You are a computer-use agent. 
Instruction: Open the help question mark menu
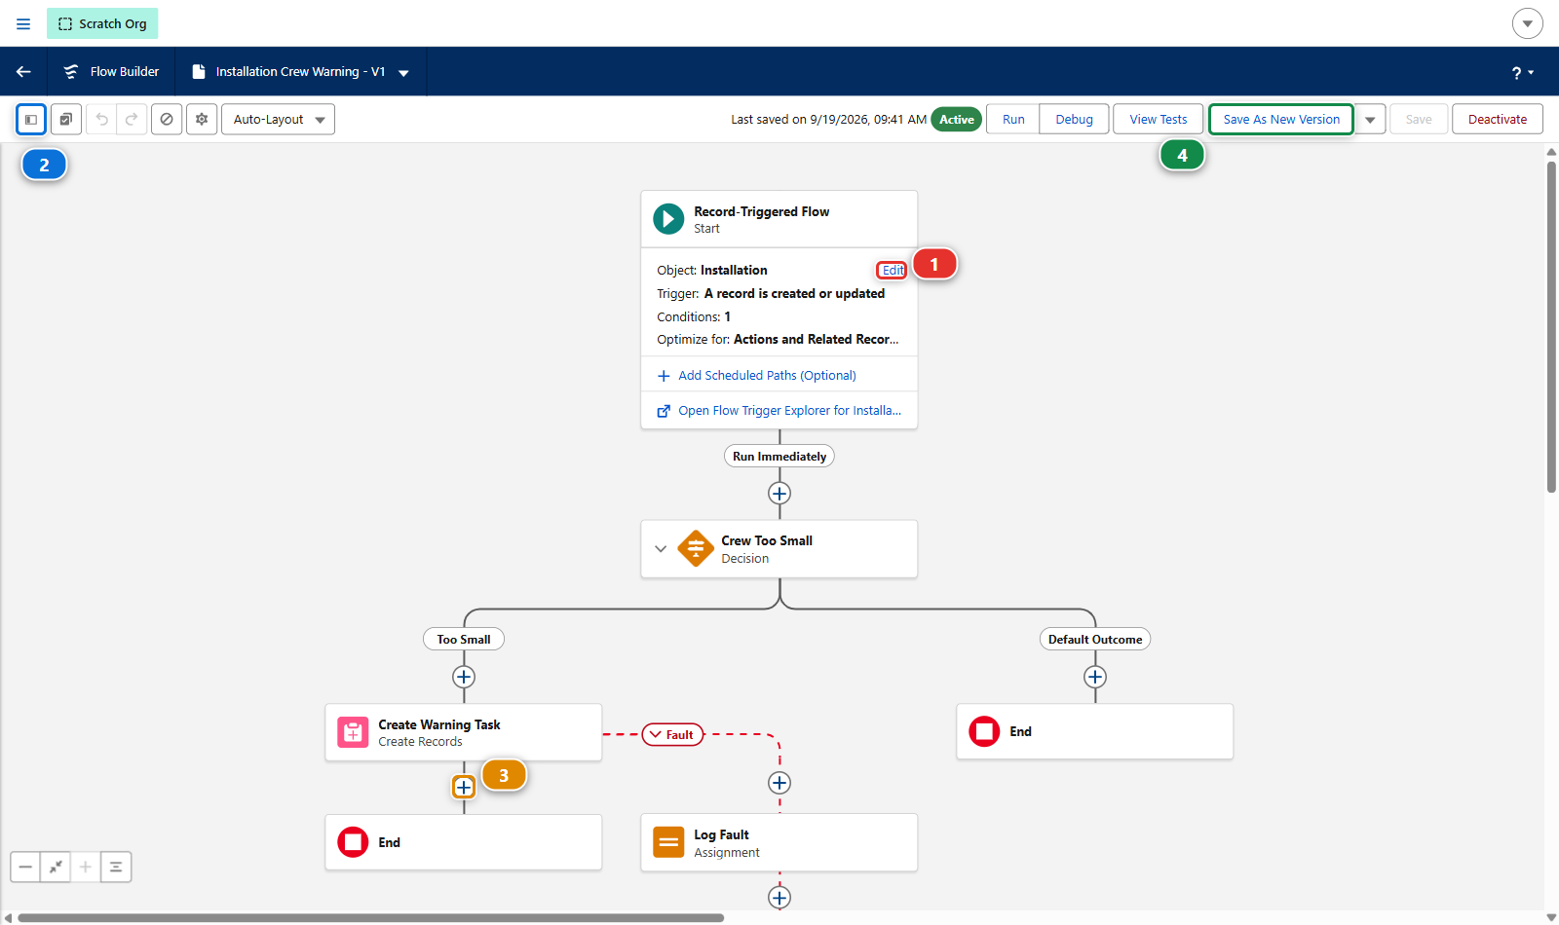coord(1522,73)
